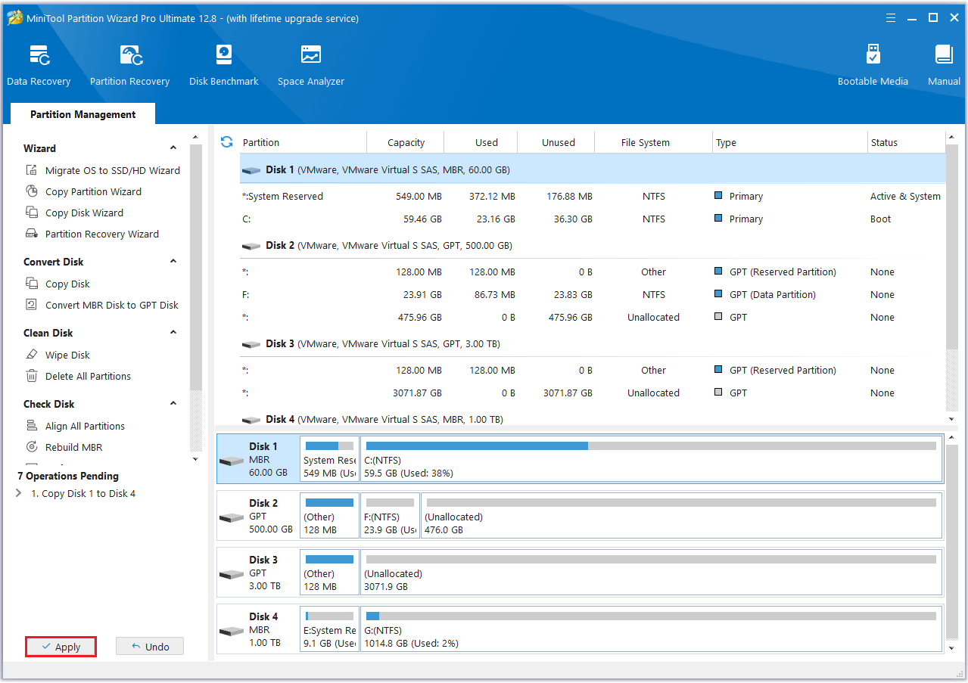Start Copy Disk Wizard
This screenshot has width=968, height=683.
[x=73, y=213]
